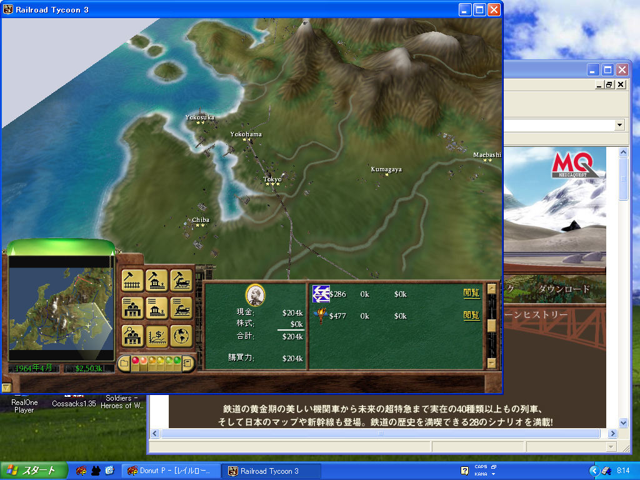Click the company list scrollbar thumb

[x=492, y=326]
